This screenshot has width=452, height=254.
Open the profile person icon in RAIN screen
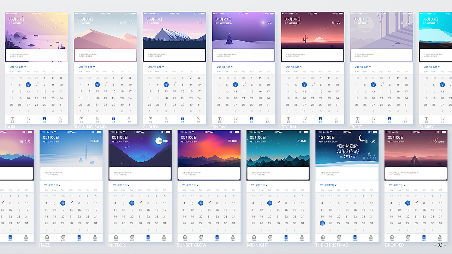[60, 119]
